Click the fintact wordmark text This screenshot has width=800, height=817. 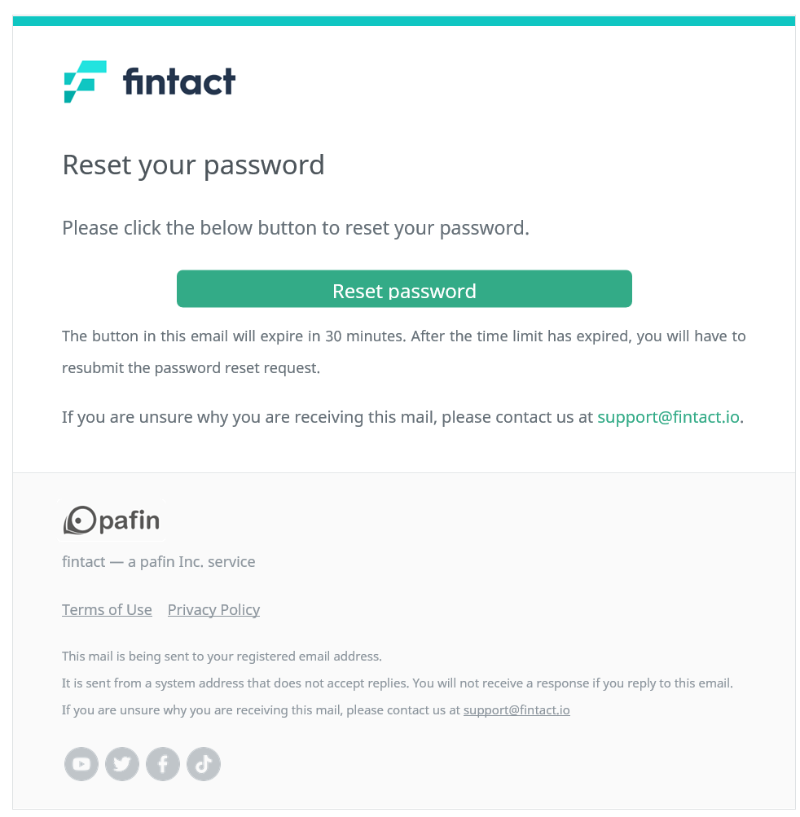179,81
